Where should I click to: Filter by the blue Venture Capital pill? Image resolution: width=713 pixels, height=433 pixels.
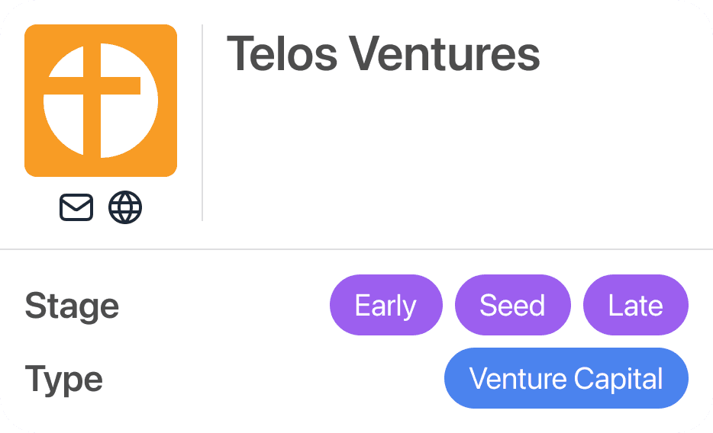click(x=566, y=378)
